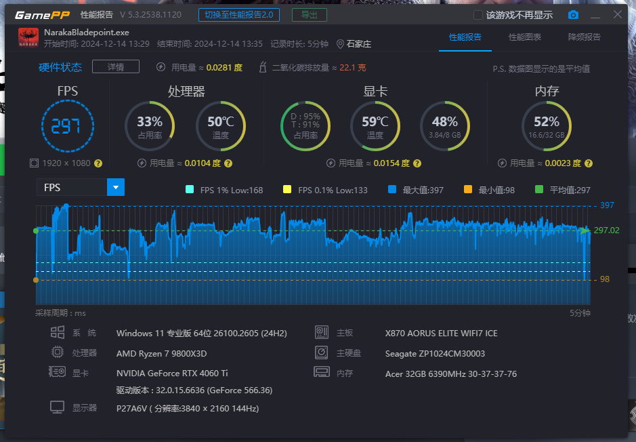Click the 98 minimum value label
The image size is (636, 442).
(604, 279)
